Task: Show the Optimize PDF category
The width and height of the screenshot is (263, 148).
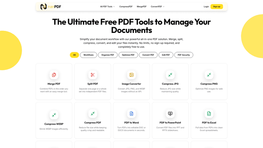Action: (x=128, y=55)
